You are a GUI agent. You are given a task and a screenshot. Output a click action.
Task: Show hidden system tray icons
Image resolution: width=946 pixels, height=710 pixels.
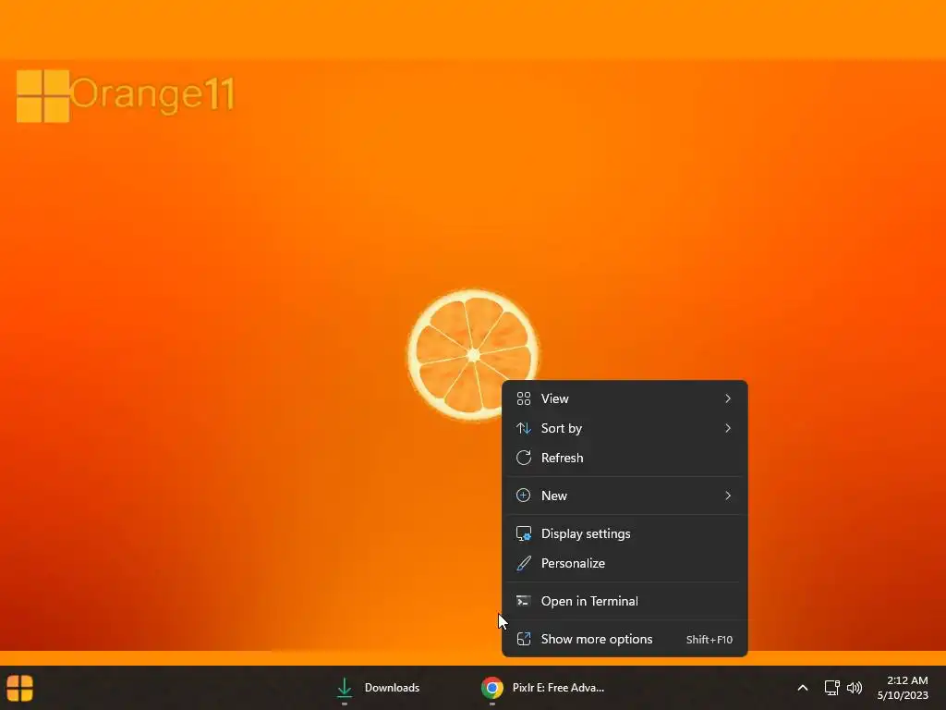click(x=803, y=688)
